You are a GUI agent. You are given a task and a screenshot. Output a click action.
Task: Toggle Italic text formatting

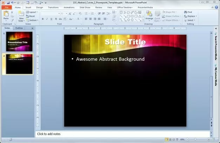[47, 19]
